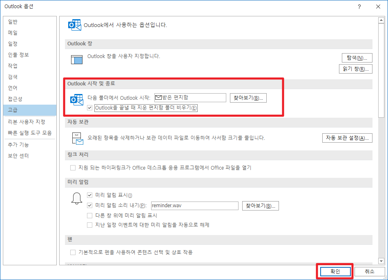Click '다음 폴더에서 Outlook 시작:' label
Viewport: 388px width, 280px height.
pos(119,98)
